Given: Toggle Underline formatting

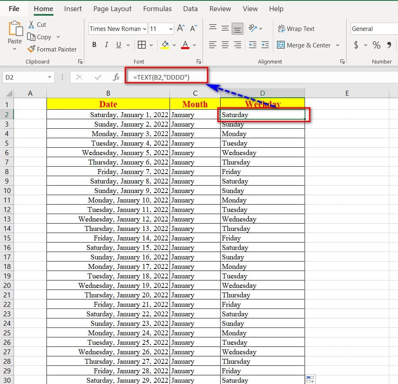Looking at the screenshot, I should 119,45.
